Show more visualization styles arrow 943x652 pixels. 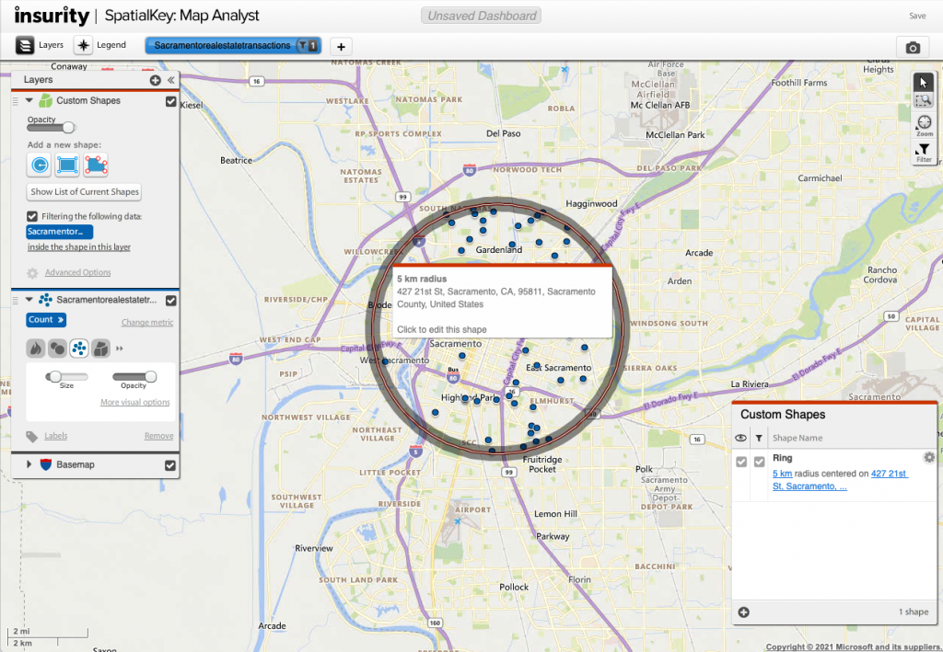tap(119, 349)
